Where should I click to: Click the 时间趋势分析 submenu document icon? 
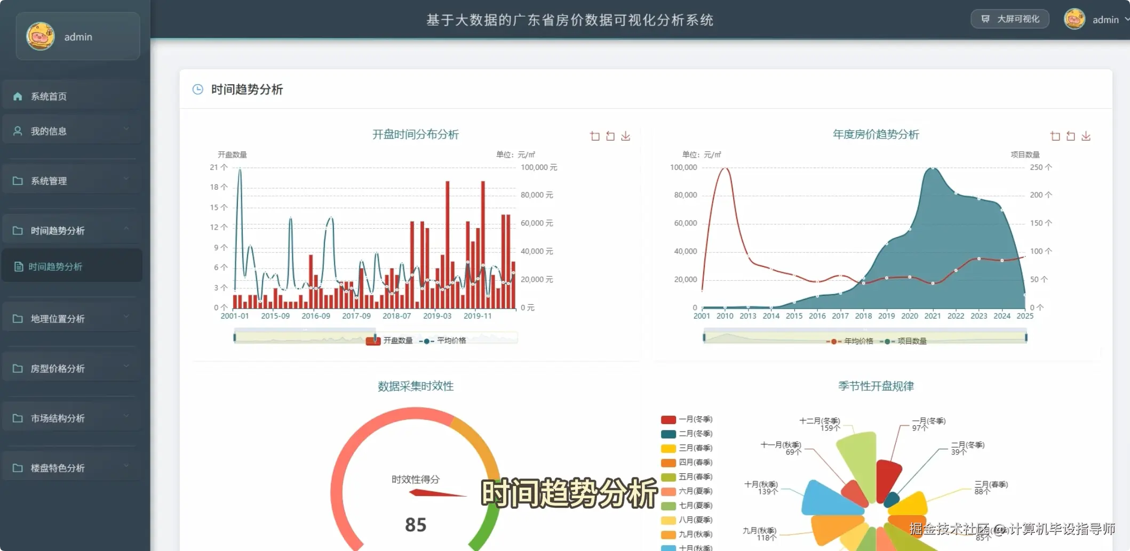click(19, 266)
